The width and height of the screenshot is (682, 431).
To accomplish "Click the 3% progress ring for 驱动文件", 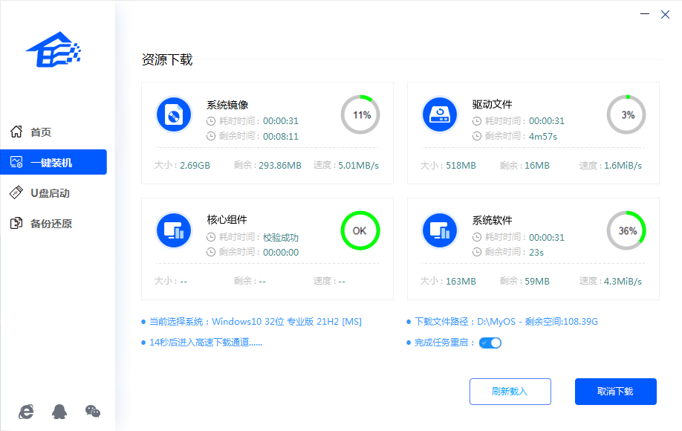I will click(626, 115).
